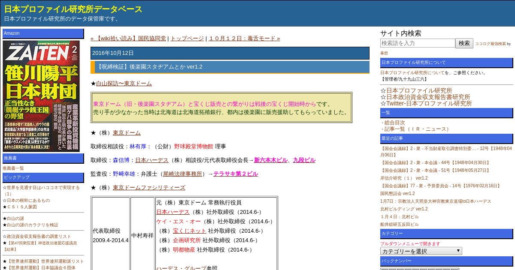Open 国会会議録 不当財産取引調査特別委 12号 link
The height and width of the screenshot is (270, 515).
click(x=446, y=151)
